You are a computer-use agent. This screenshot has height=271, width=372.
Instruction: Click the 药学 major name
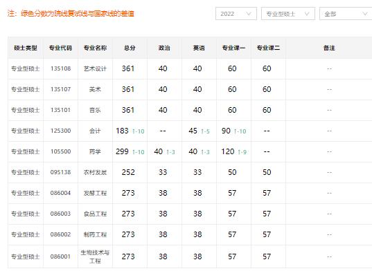pos(95,151)
